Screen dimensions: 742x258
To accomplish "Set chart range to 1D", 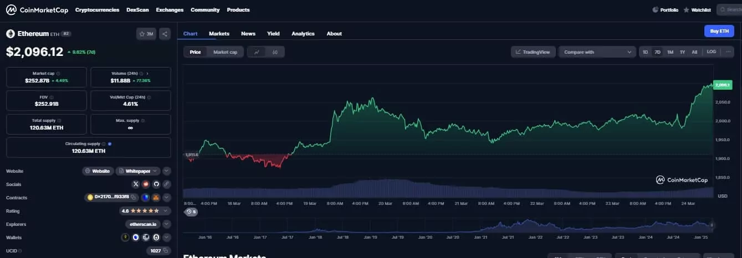I will 646,52.
